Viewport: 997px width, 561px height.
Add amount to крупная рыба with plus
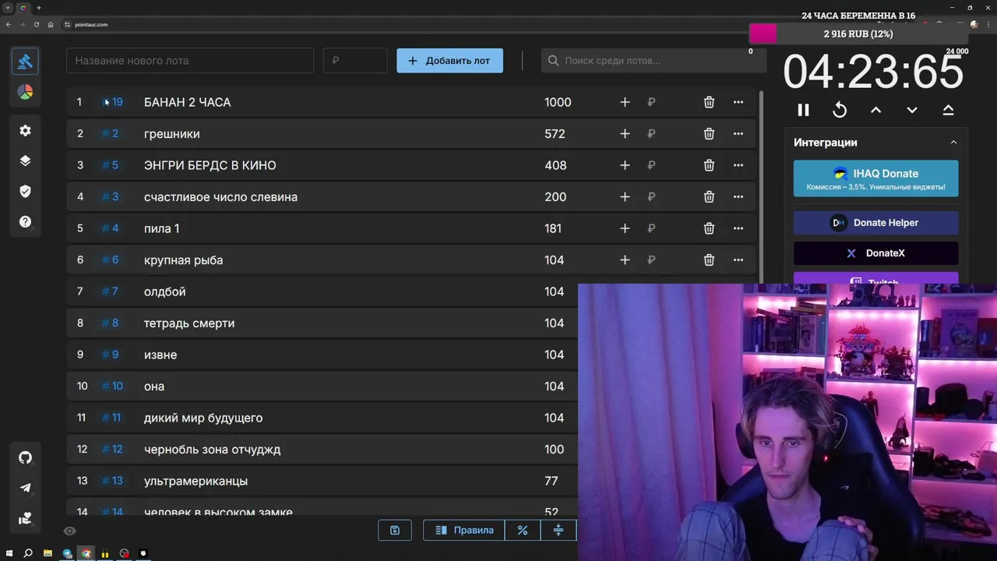tap(625, 260)
